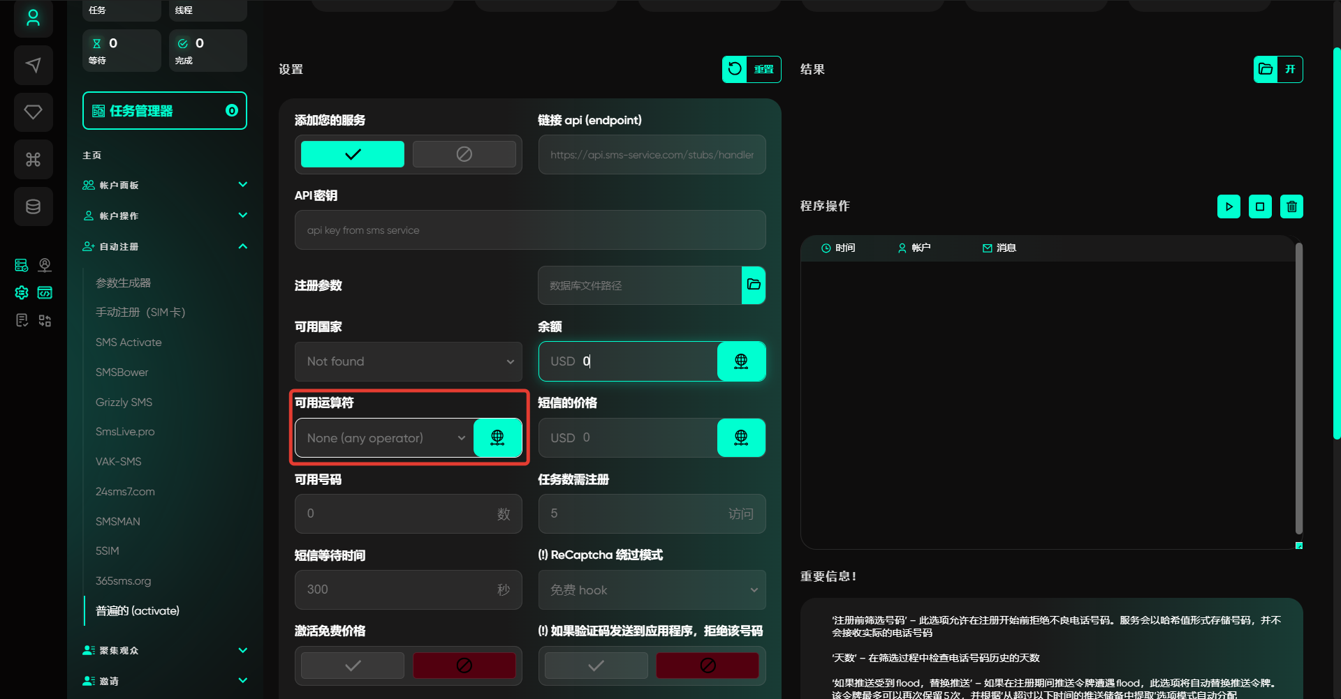Click the API key input field
The height and width of the screenshot is (699, 1341).
click(529, 230)
